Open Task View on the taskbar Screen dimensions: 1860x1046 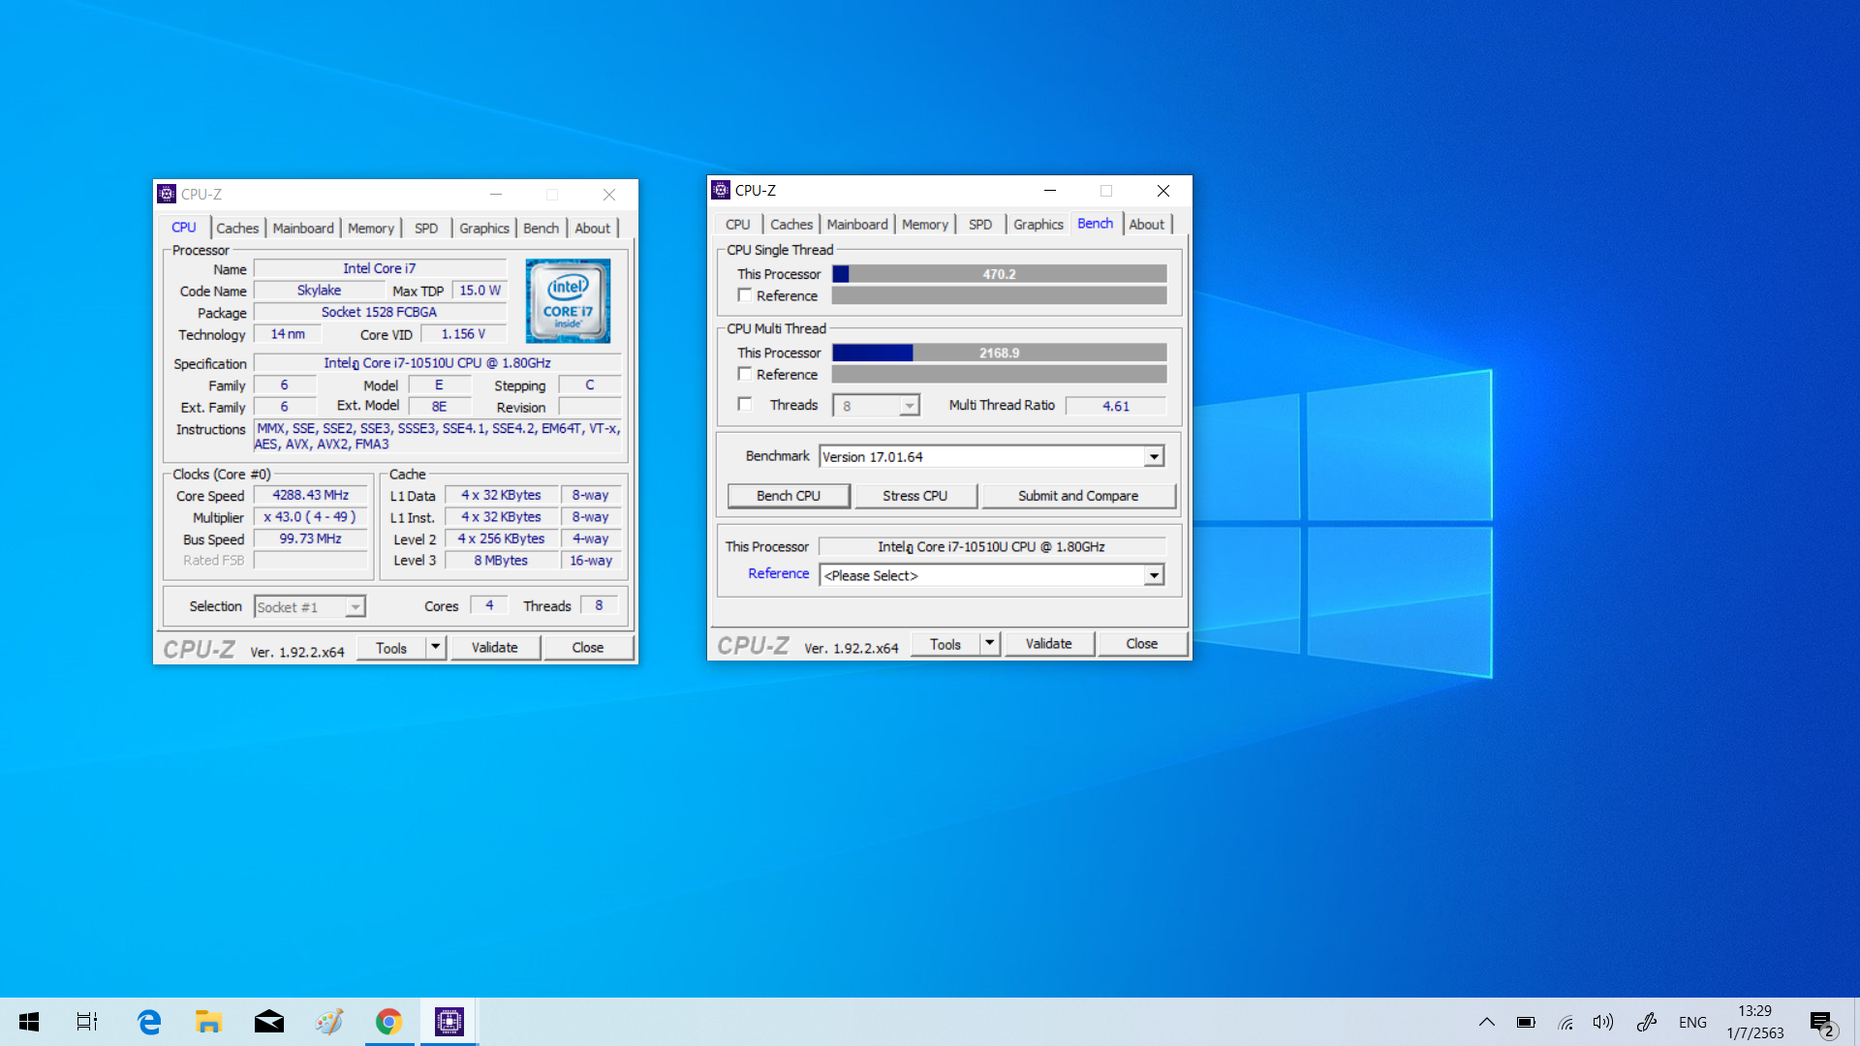pos(87,1022)
